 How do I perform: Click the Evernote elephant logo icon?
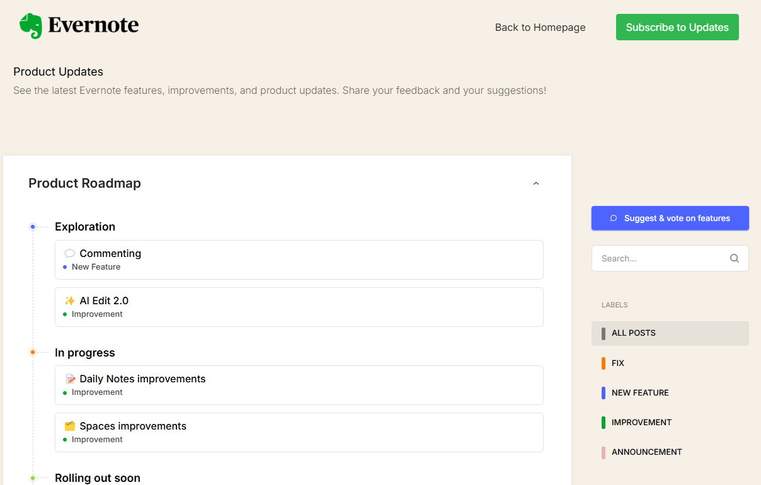(x=31, y=26)
